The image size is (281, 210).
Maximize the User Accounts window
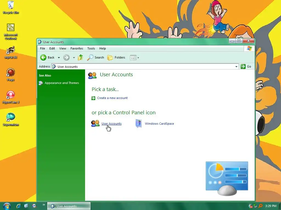(x=239, y=41)
